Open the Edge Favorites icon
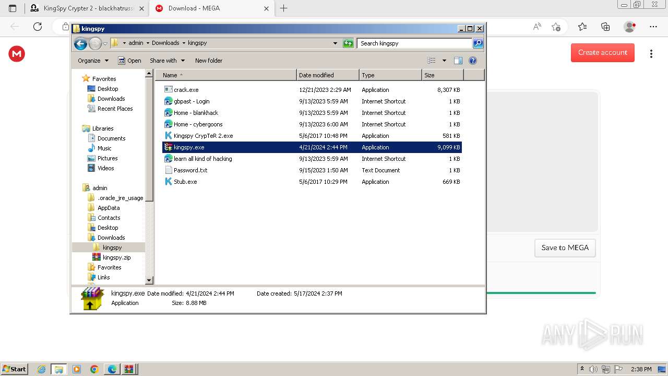This screenshot has width=668, height=376. point(582,27)
